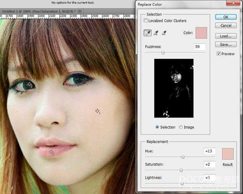Open the Result color swatch
The image size is (243, 194).
228,154
